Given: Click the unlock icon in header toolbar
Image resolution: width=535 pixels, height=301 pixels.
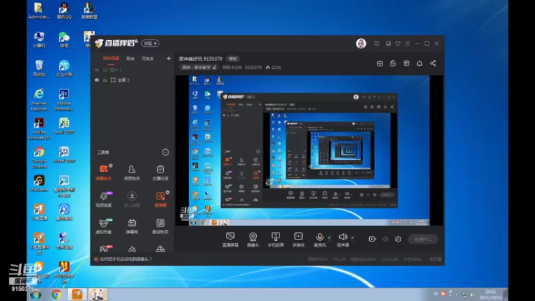Looking at the screenshot, I should click(x=393, y=64).
